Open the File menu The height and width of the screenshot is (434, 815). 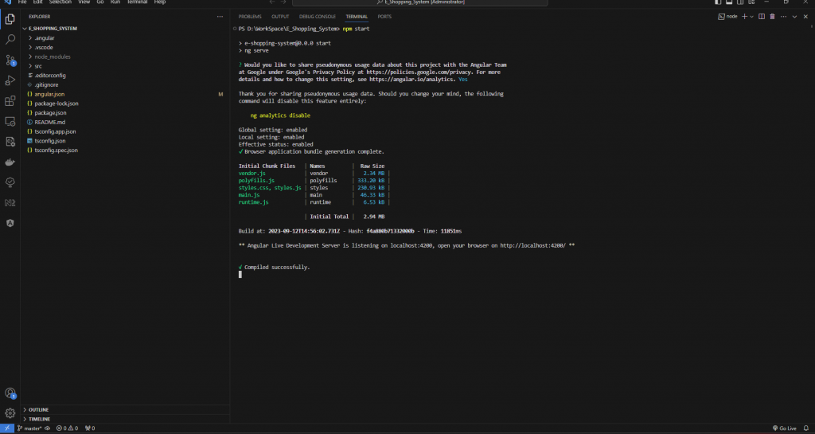[22, 2]
